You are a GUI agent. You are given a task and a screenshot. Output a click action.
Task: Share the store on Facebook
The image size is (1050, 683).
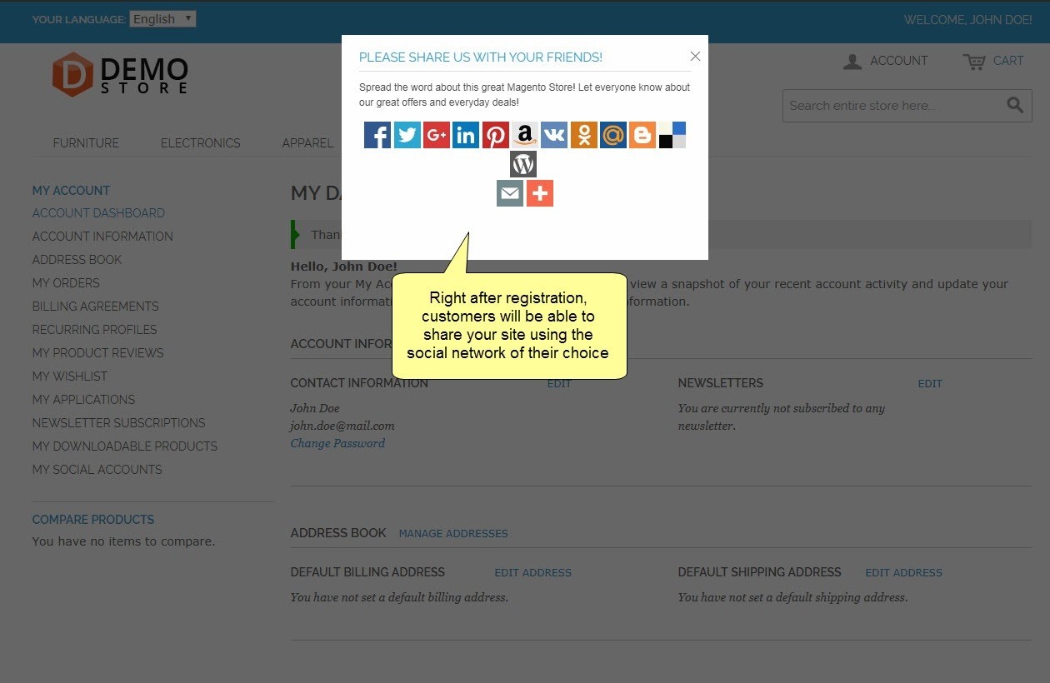click(377, 135)
